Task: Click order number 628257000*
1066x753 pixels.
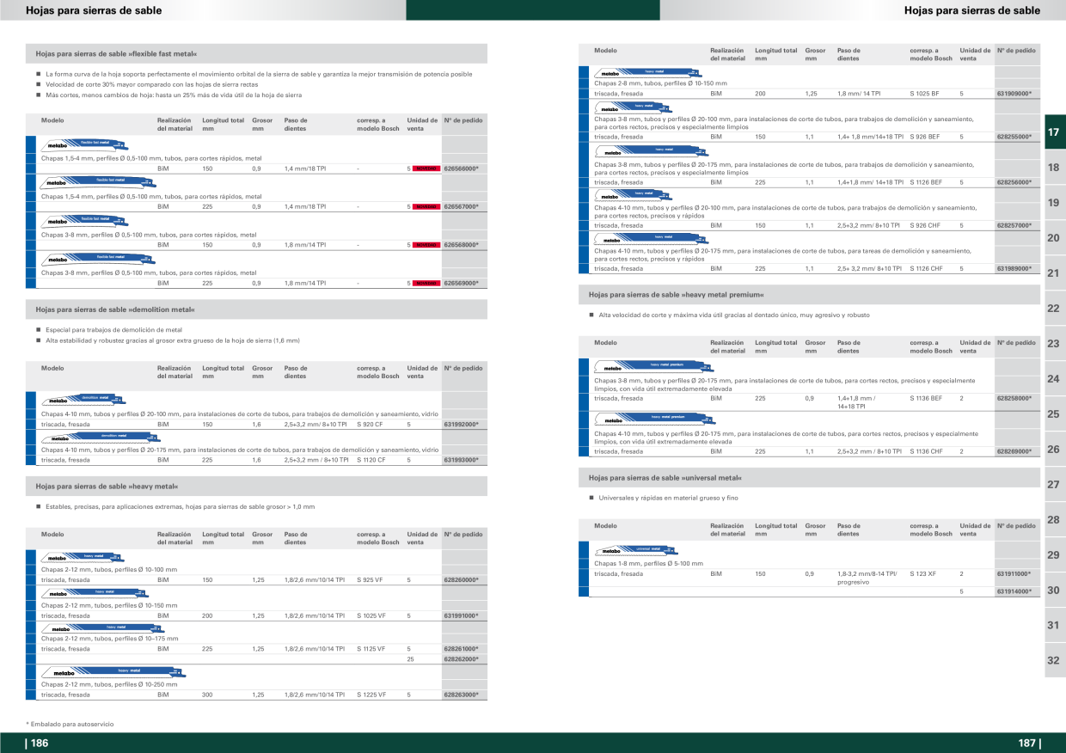Action: pyautogui.click(x=1014, y=225)
